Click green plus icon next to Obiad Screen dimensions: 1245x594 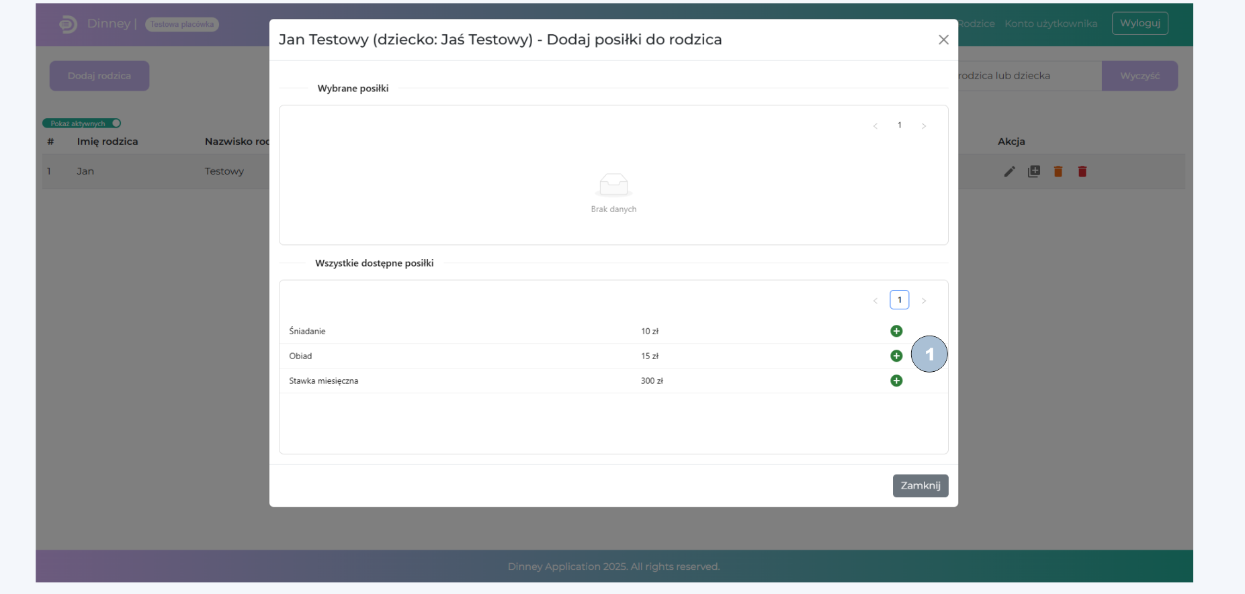click(x=896, y=356)
